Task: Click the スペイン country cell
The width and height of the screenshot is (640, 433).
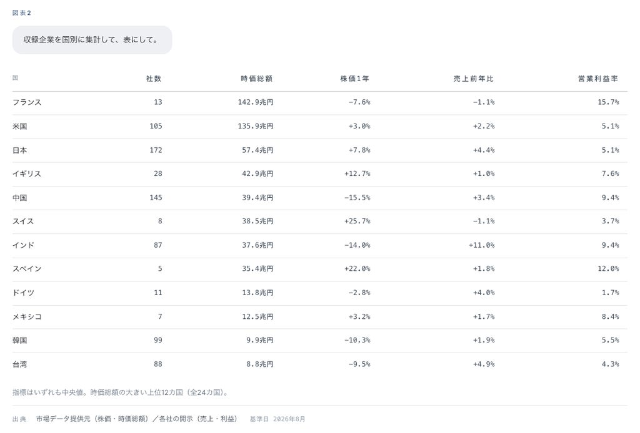Action: click(26, 269)
